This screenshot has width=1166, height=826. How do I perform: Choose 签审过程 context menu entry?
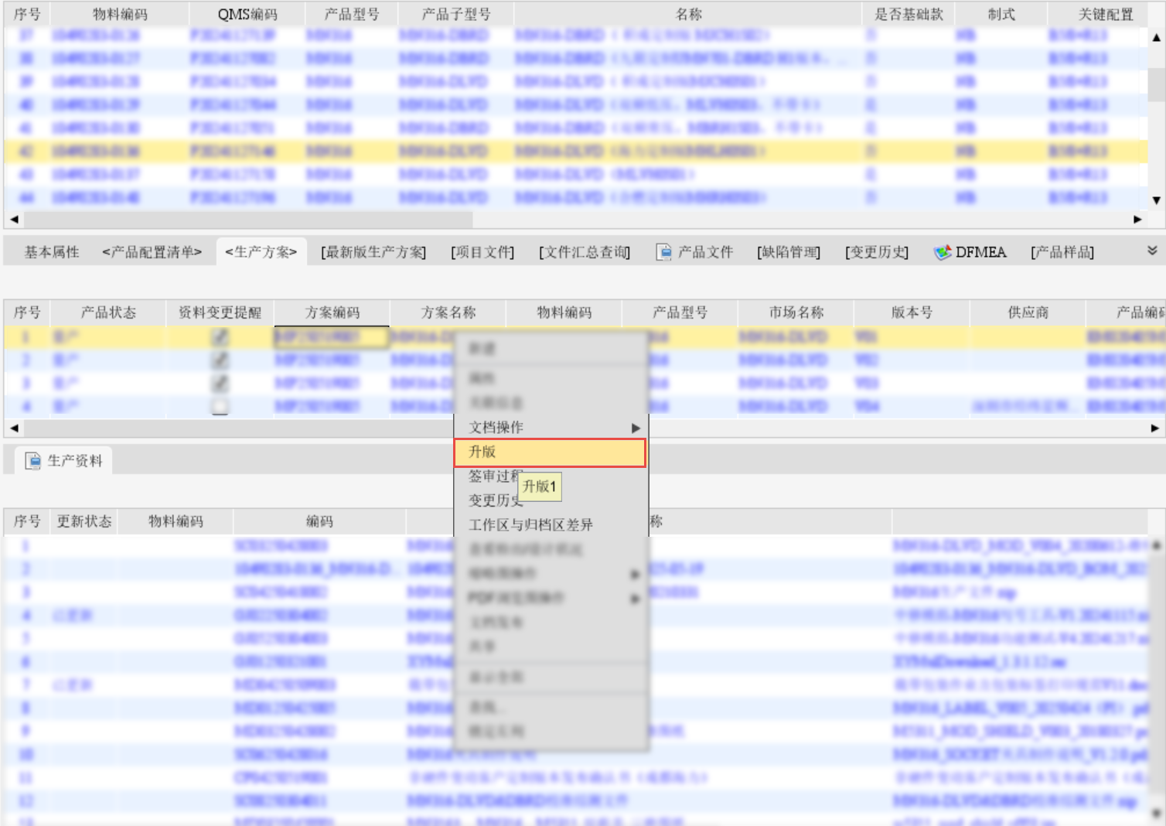[496, 476]
